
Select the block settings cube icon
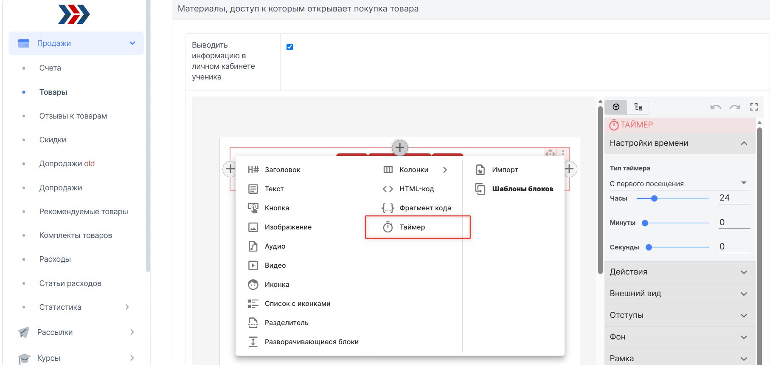click(x=616, y=107)
